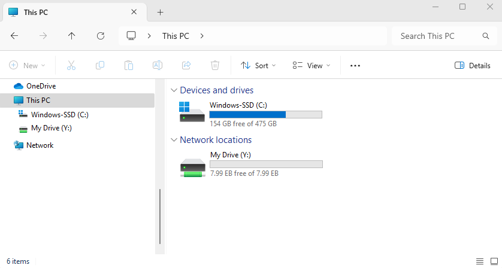Click the Forward navigation arrow
Image resolution: width=502 pixels, height=268 pixels.
click(43, 36)
